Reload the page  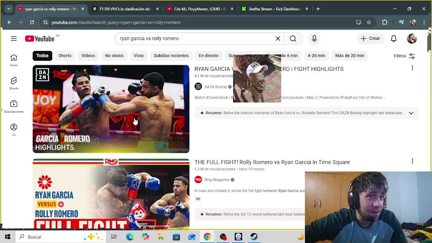[32, 22]
